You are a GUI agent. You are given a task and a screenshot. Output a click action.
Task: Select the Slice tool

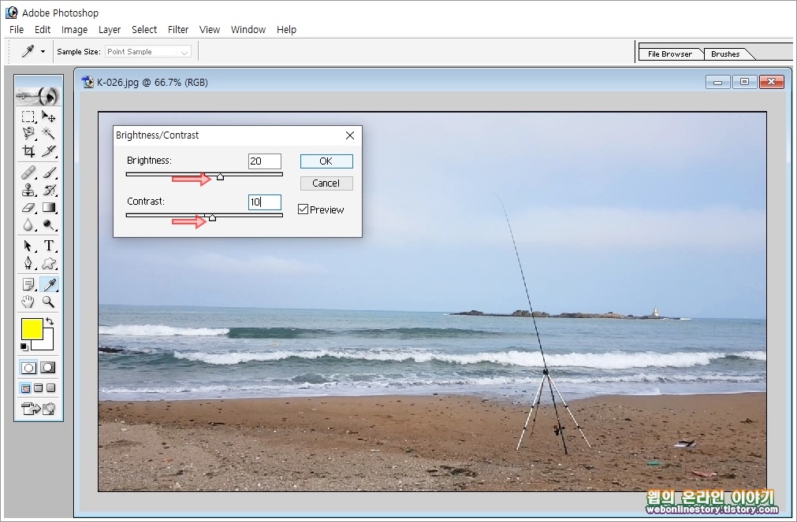pos(49,151)
